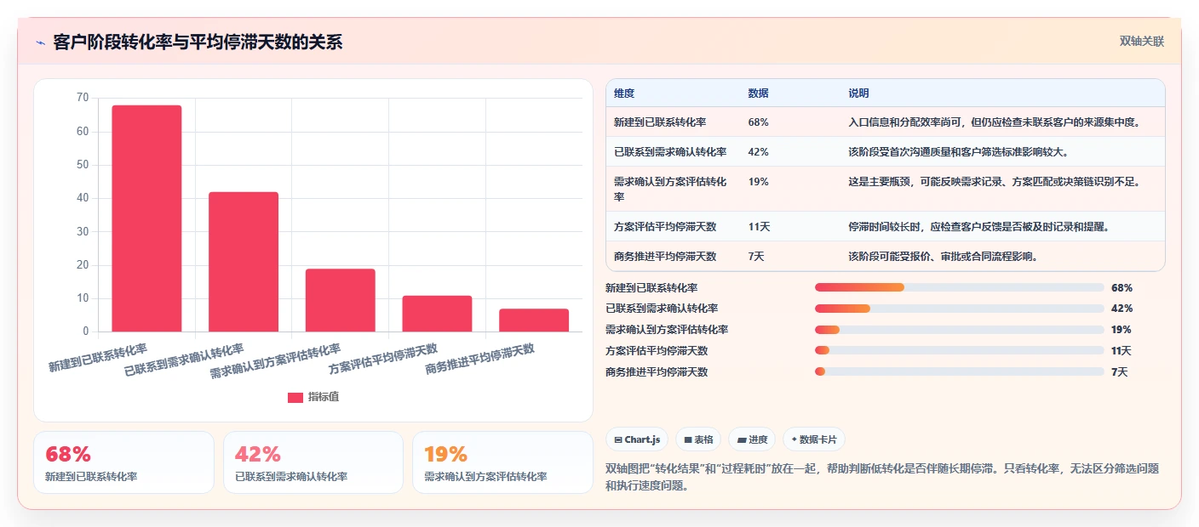Viewport: 1199px width, 527px height.
Task: Click the 商务推进平均停滞天数 x-axis label
Action: click(x=479, y=359)
